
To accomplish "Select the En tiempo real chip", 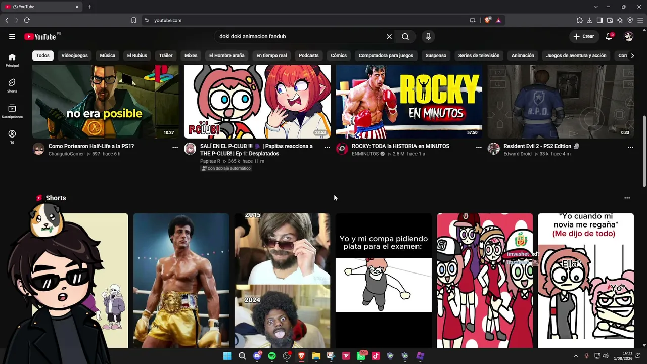I will coord(271,55).
